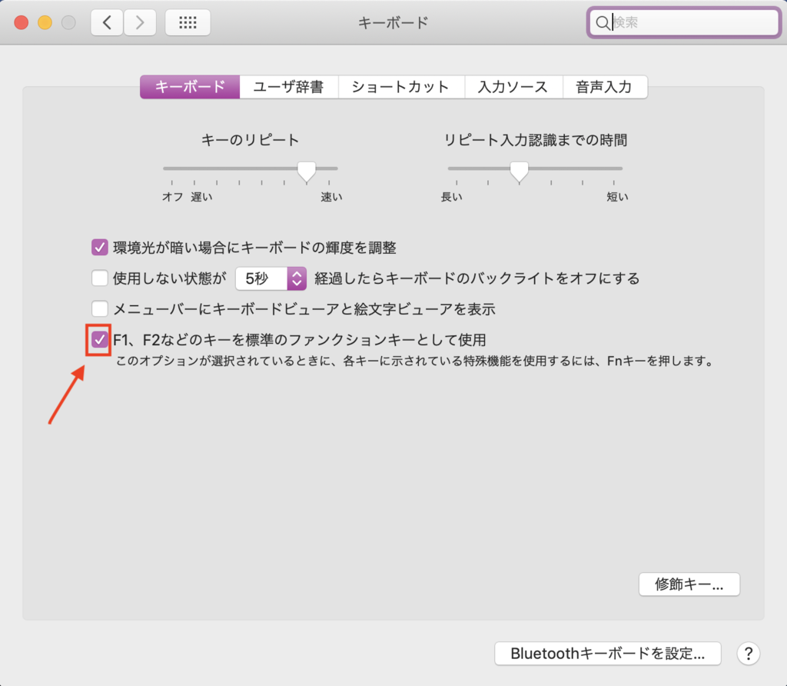The height and width of the screenshot is (686, 787).
Task: Close the キーボード preferences window
Action: (21, 22)
